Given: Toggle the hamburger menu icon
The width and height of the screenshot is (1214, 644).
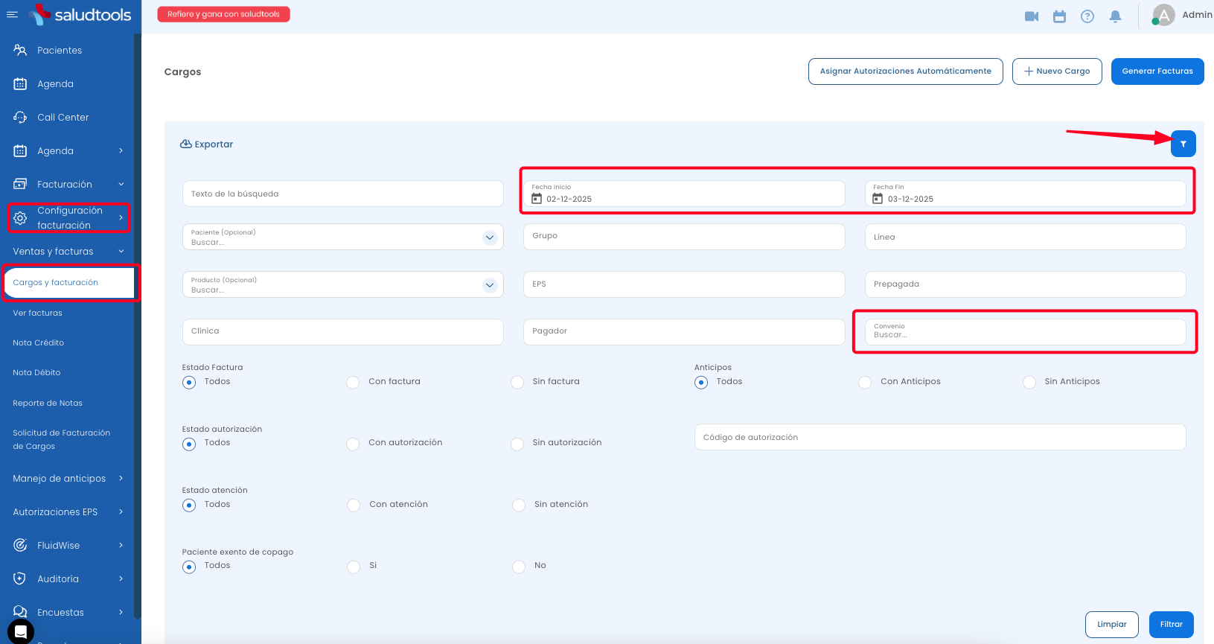Looking at the screenshot, I should (12, 14).
